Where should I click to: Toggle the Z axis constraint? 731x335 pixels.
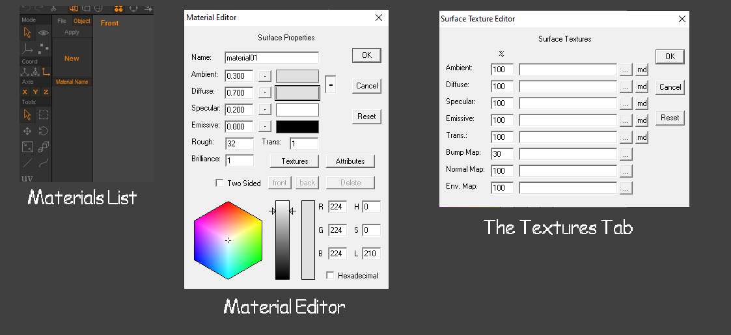click(x=46, y=92)
